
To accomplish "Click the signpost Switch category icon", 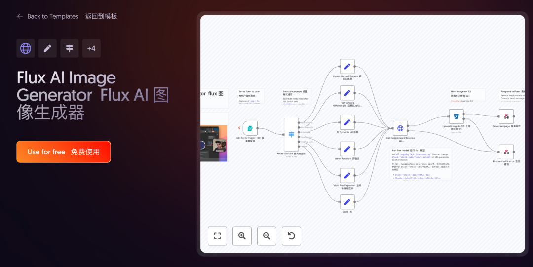I will [70, 48].
